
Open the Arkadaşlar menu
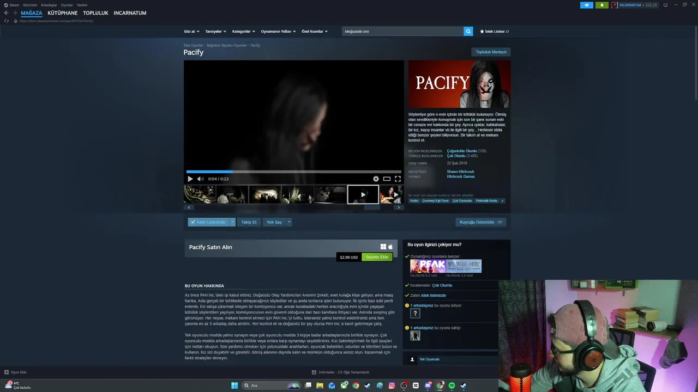[x=49, y=5]
